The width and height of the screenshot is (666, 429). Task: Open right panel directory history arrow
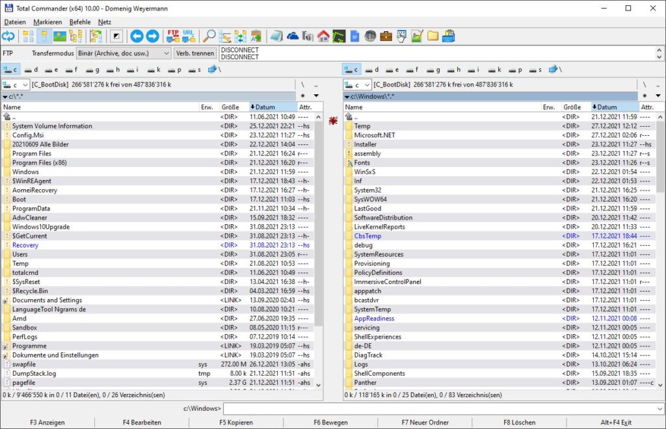(x=658, y=96)
